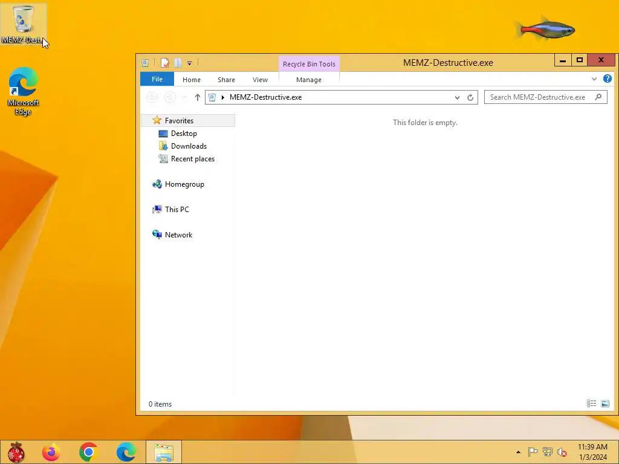619x464 pixels.
Task: Open Downloads under Favorites
Action: coord(189,146)
